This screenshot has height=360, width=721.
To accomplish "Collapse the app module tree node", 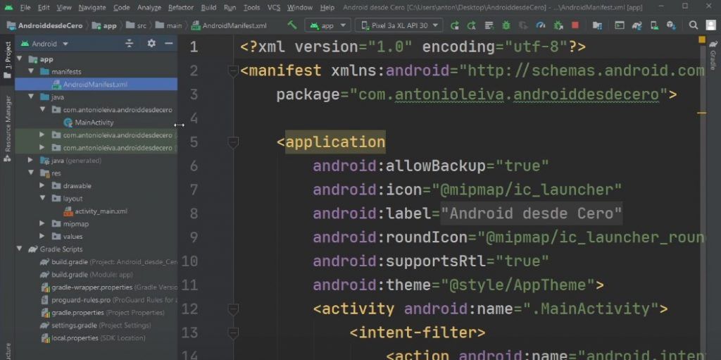I will pyautogui.click(x=19, y=59).
